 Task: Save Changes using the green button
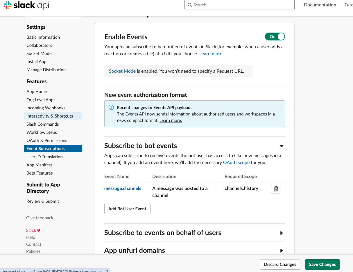[x=322, y=264]
